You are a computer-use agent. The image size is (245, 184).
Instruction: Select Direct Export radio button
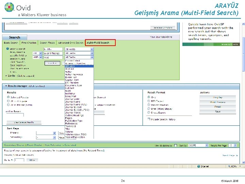point(149,112)
